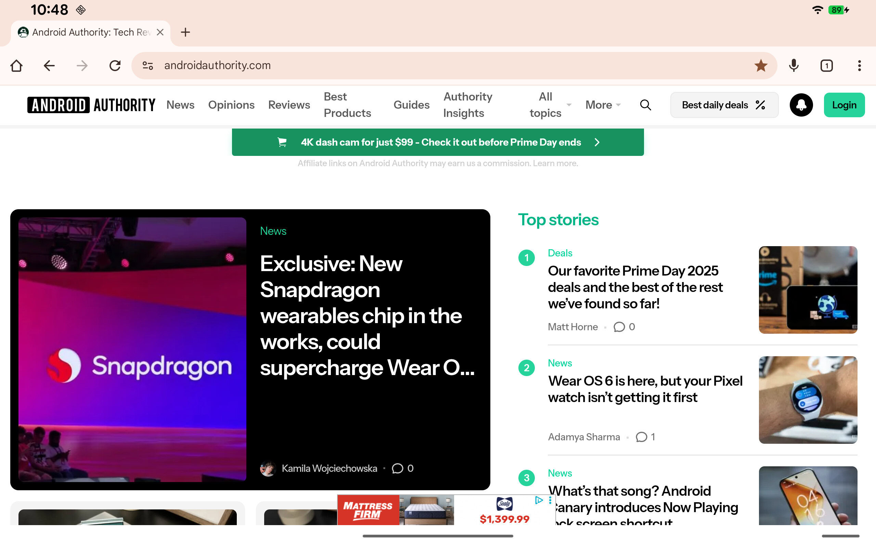Reload the page with the refresh icon

coord(115,66)
